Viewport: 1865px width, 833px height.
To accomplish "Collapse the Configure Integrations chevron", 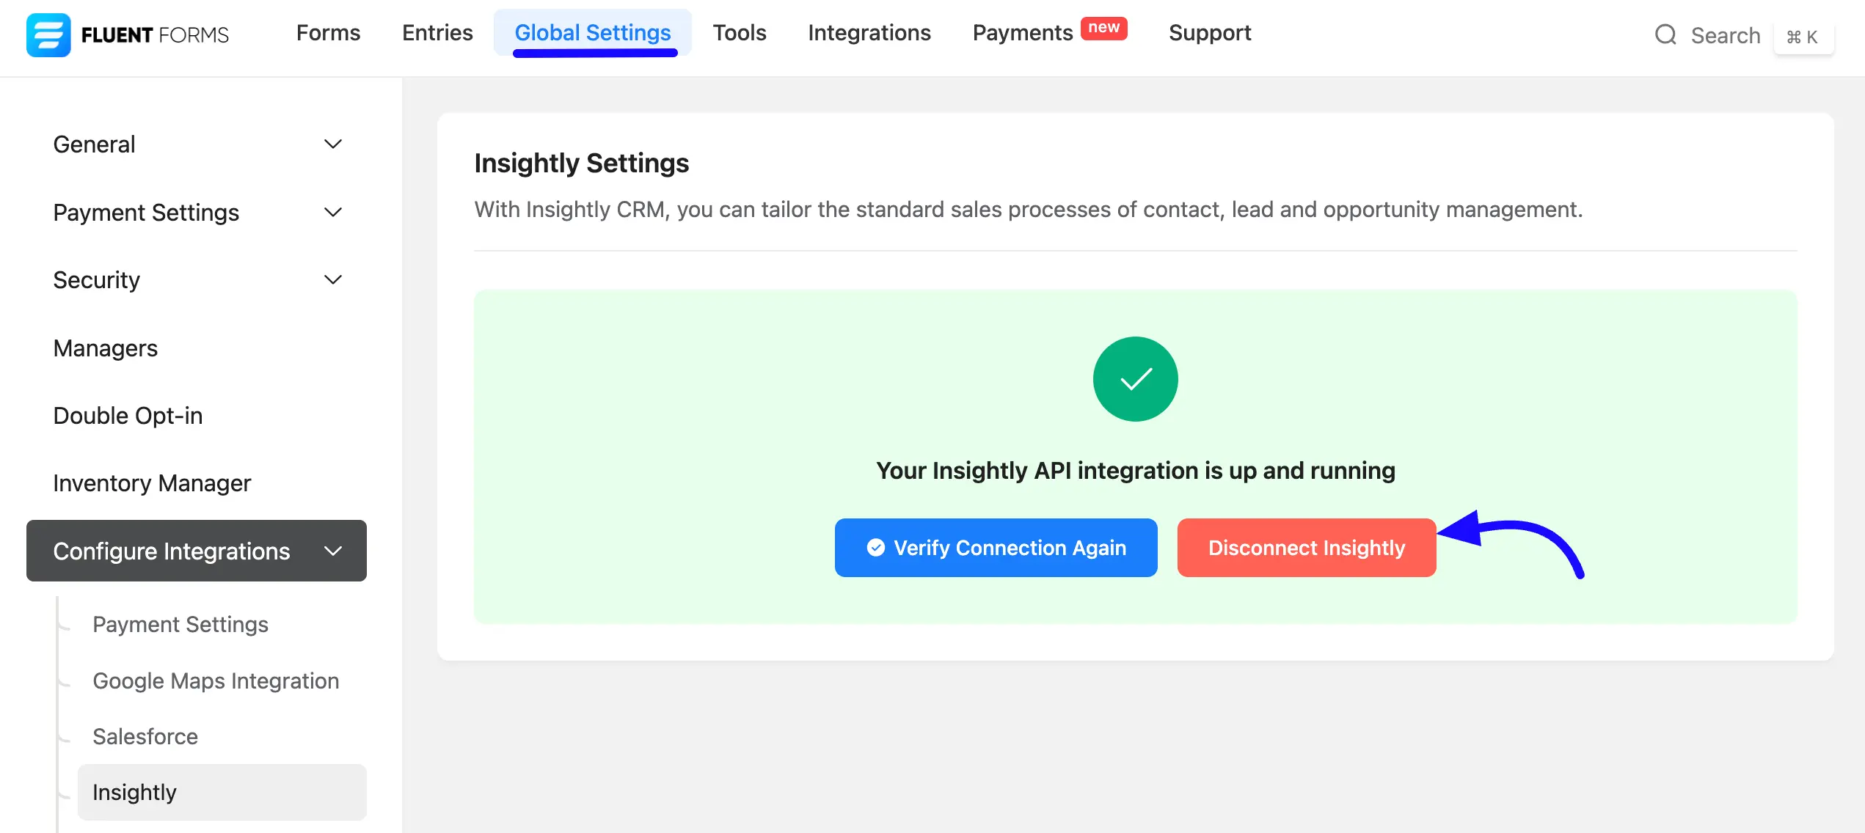I will tap(333, 551).
